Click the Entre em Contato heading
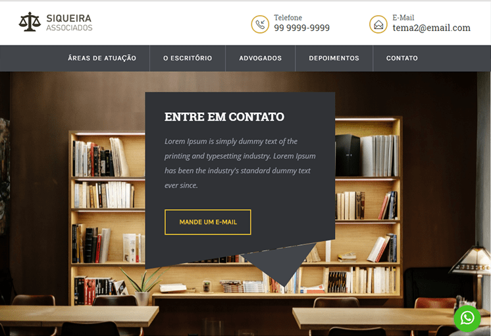Screen dimensions: 491x336 coord(224,117)
